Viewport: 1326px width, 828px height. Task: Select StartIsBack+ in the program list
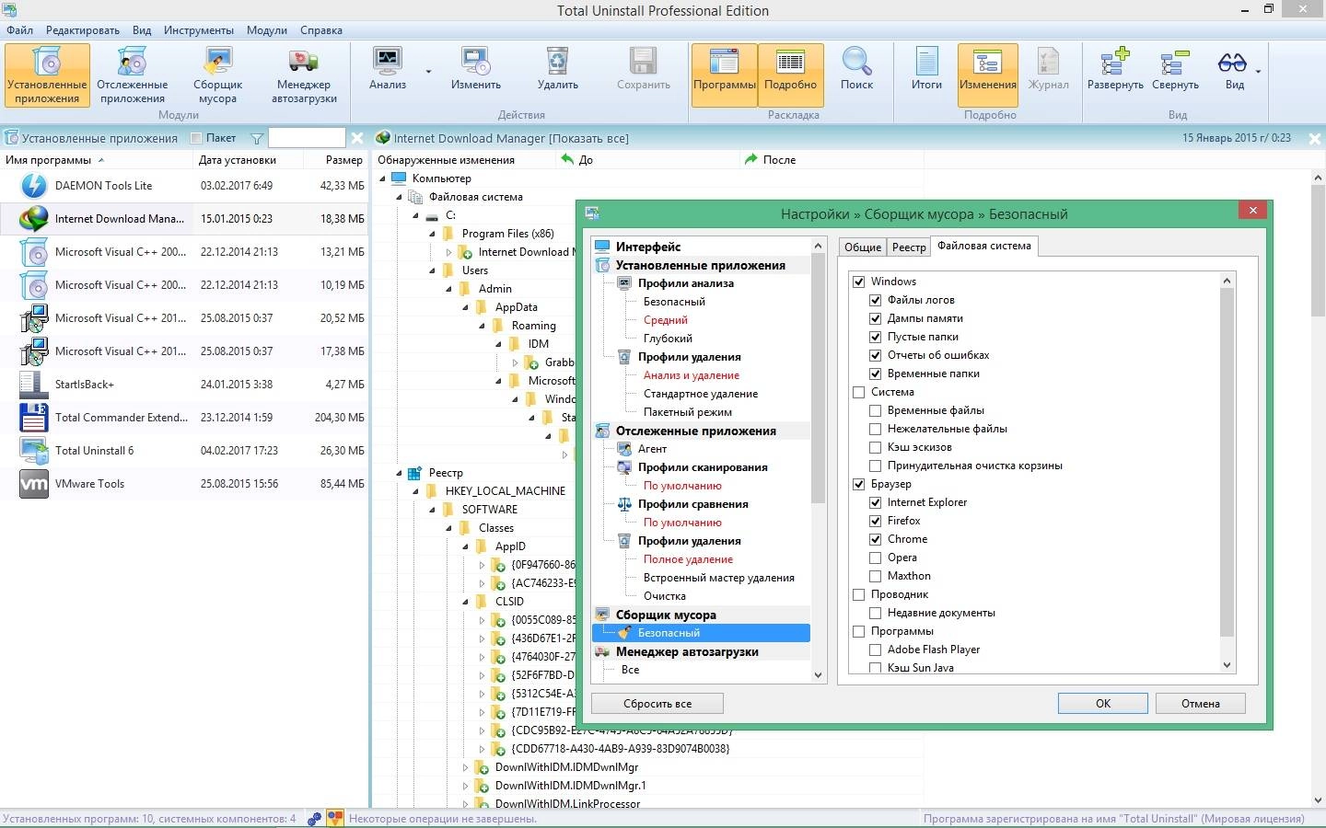point(184,385)
